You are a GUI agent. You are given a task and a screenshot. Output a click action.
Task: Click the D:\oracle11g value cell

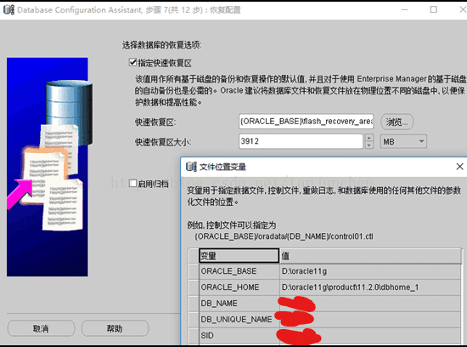370,271
